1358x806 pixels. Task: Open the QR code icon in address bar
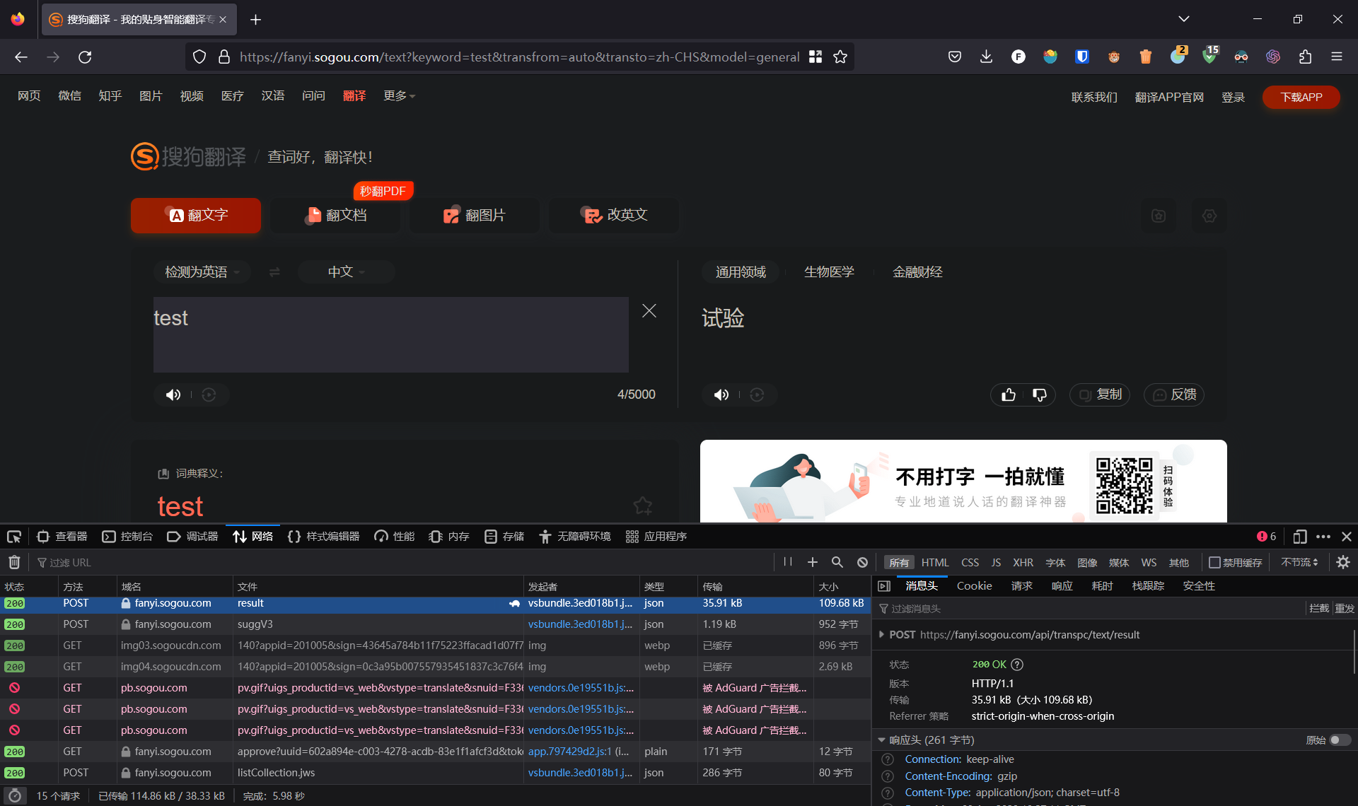click(816, 57)
